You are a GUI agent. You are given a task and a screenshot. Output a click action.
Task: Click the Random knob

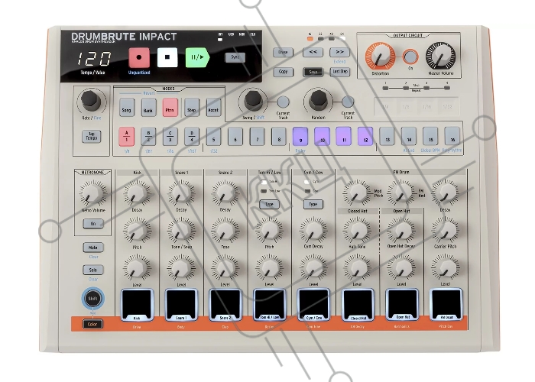click(318, 100)
